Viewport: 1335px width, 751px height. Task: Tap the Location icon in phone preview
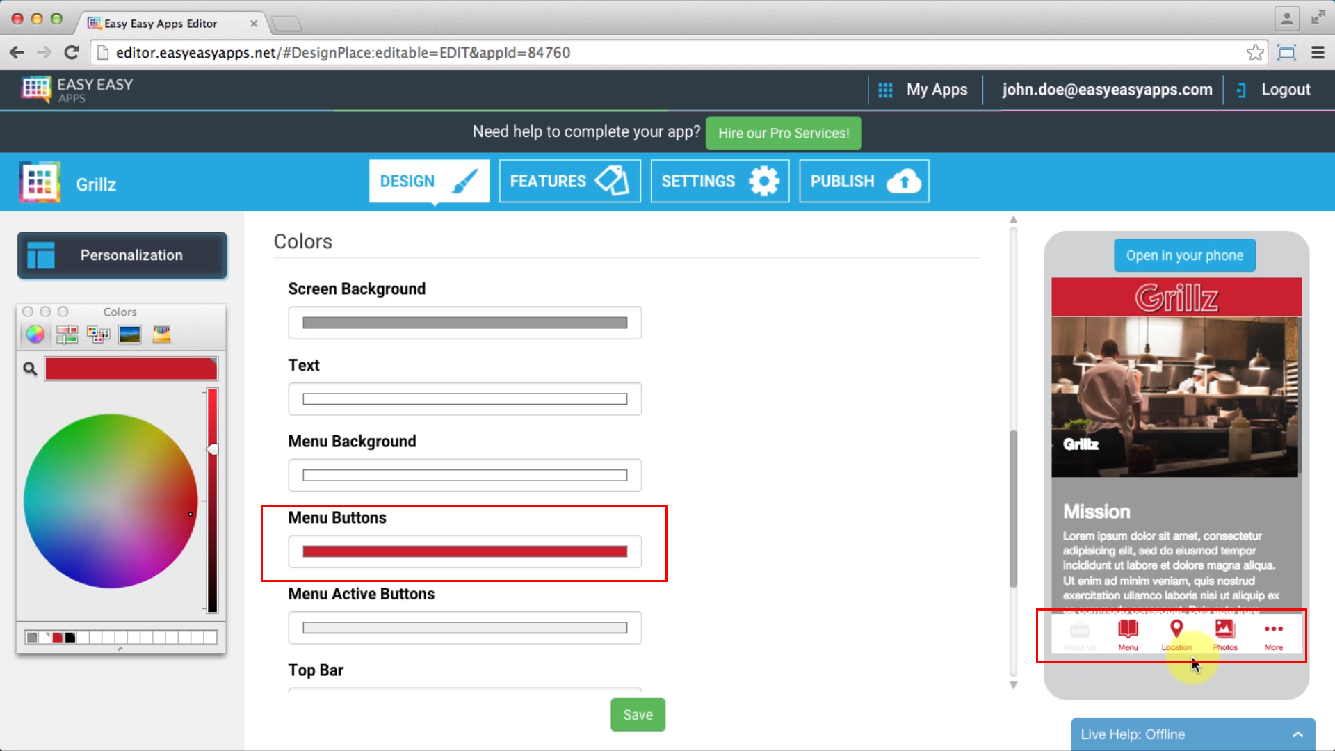click(1176, 630)
